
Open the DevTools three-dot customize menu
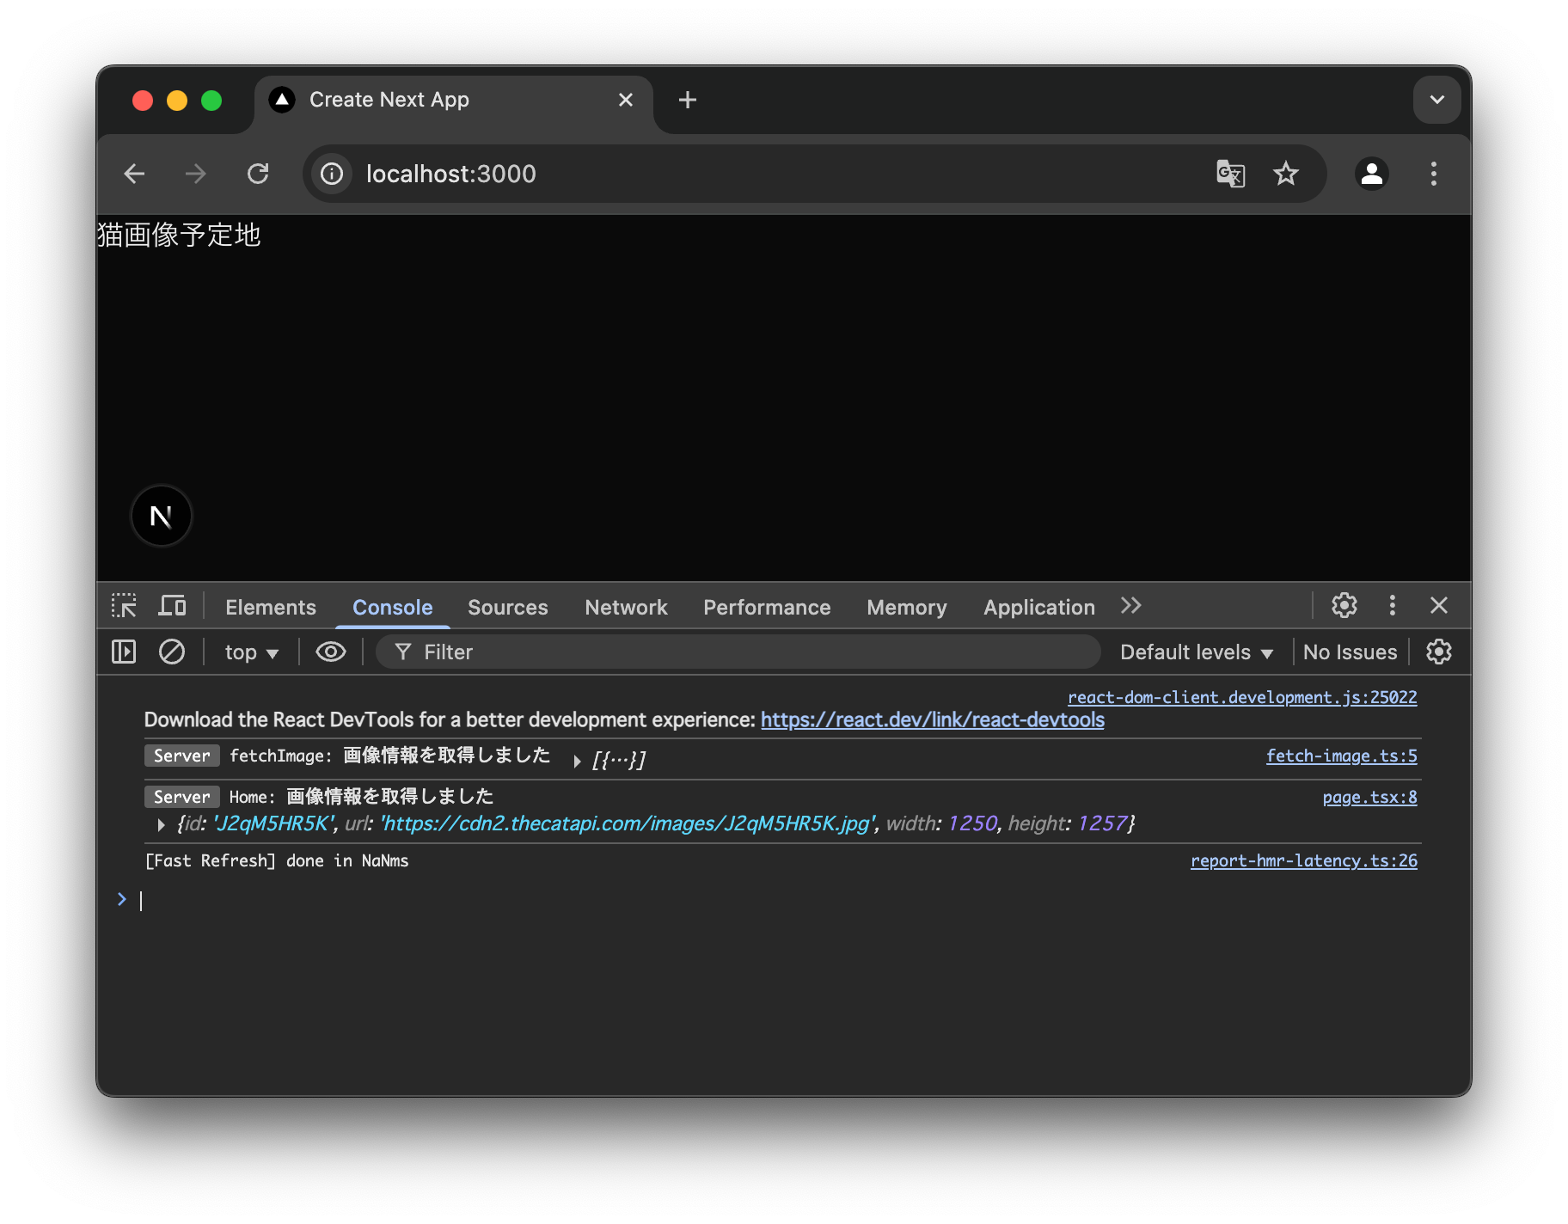coord(1393,605)
